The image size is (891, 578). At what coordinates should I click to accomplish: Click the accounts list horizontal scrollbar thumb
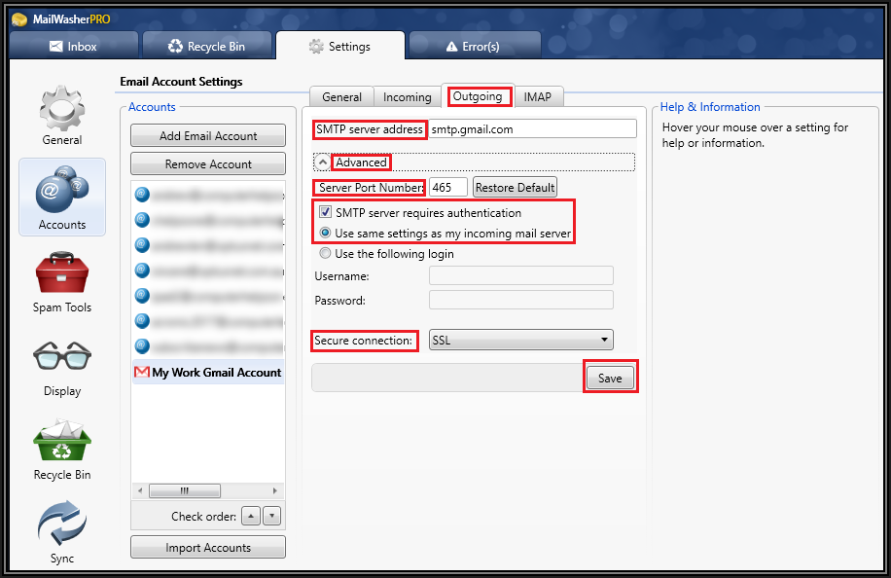pyautogui.click(x=185, y=490)
